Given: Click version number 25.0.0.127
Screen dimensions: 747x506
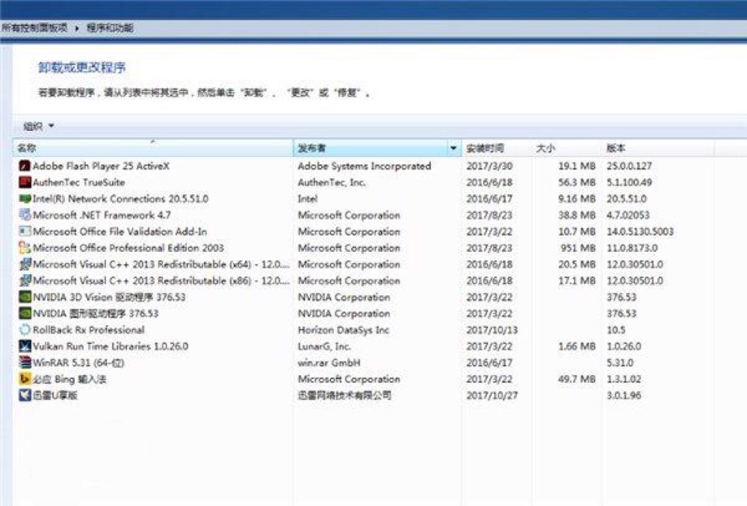Looking at the screenshot, I should pyautogui.click(x=629, y=166).
